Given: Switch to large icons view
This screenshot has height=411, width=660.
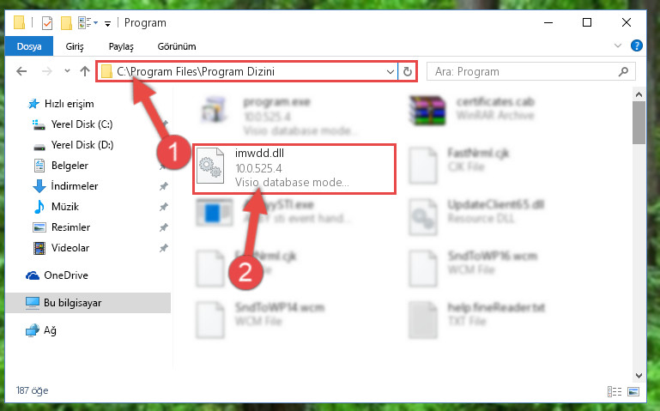Looking at the screenshot, I should [x=633, y=391].
